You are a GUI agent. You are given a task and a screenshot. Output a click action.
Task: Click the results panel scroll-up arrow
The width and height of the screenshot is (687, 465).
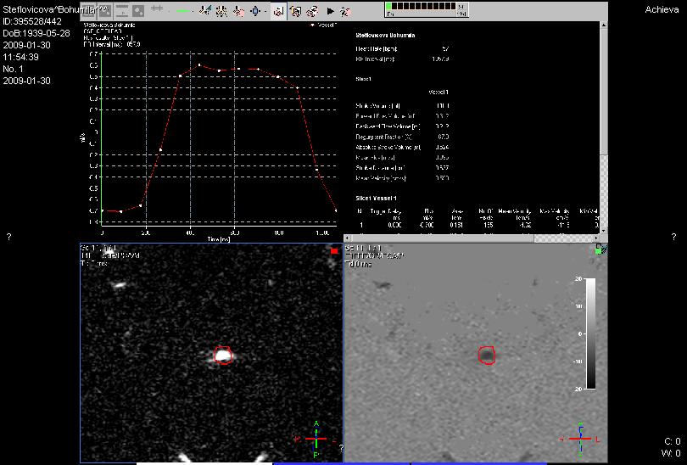604,25
